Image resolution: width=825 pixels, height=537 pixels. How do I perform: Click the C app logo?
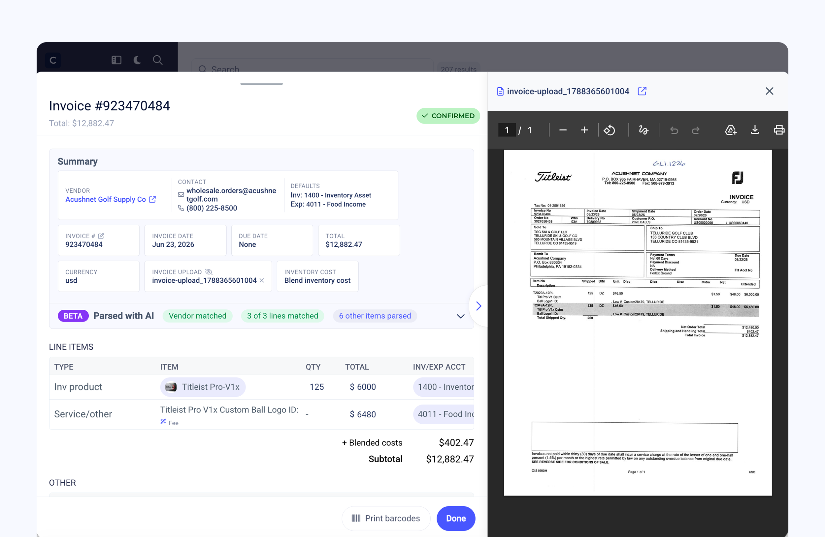[53, 60]
